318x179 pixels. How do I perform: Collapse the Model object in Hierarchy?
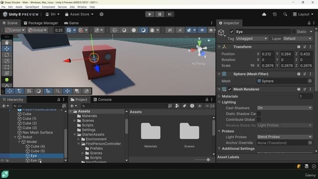tap(19, 142)
